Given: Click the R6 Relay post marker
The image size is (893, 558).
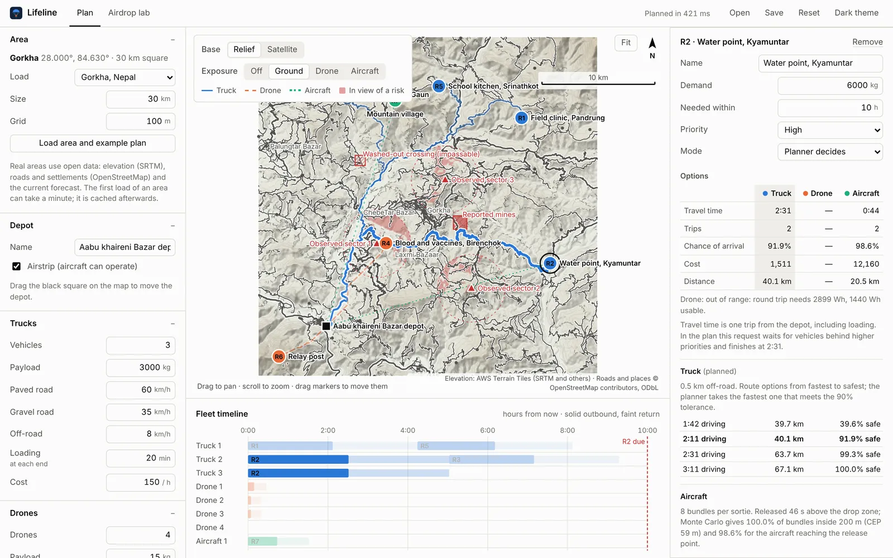Looking at the screenshot, I should tap(279, 357).
